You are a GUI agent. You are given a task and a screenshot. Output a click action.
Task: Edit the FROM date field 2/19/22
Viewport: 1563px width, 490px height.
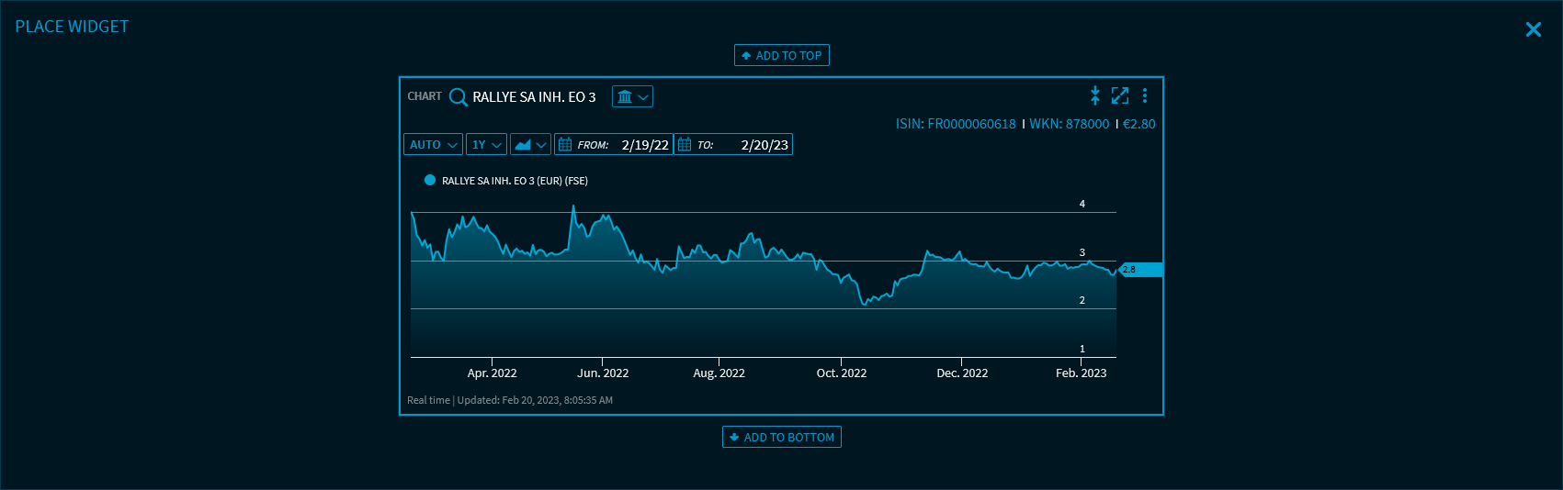[x=644, y=145]
